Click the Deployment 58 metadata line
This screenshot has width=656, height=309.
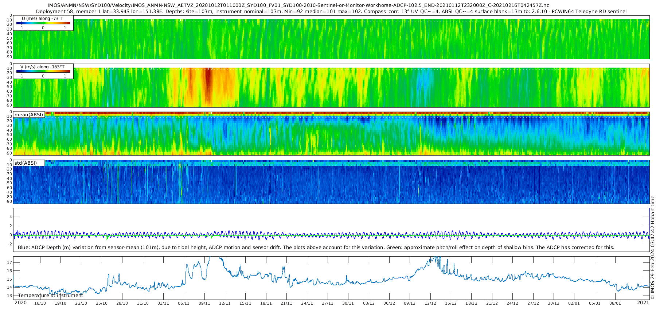coord(331,12)
